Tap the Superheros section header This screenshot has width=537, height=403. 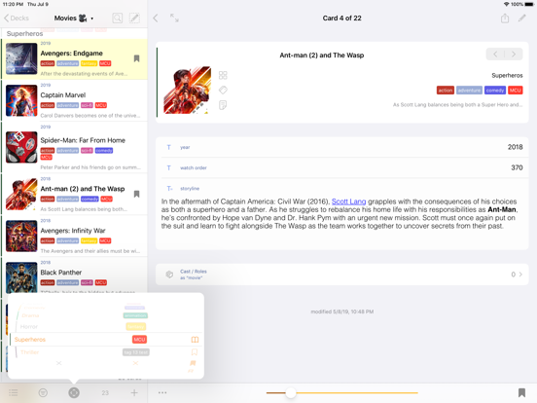[25, 33]
